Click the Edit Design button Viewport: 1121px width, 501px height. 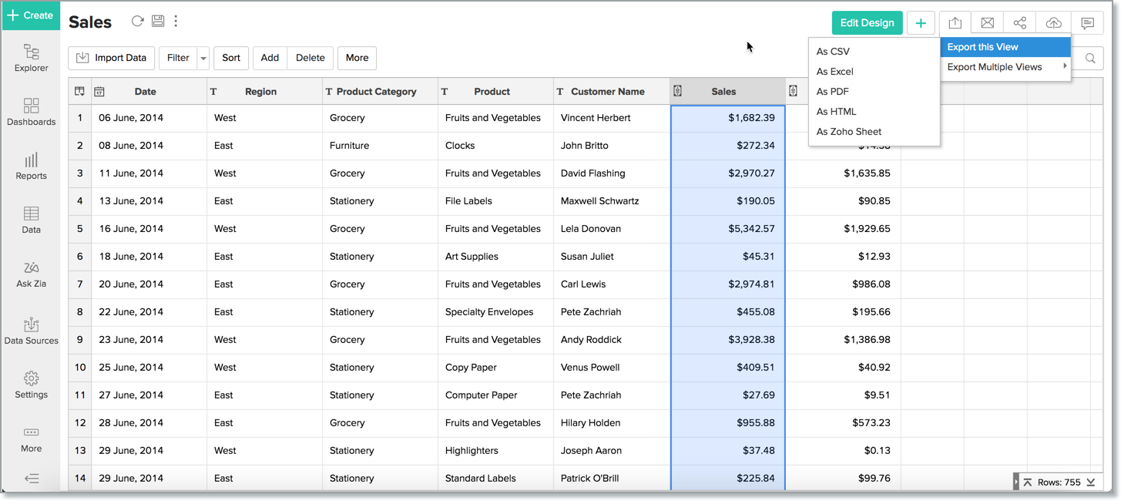867,22
